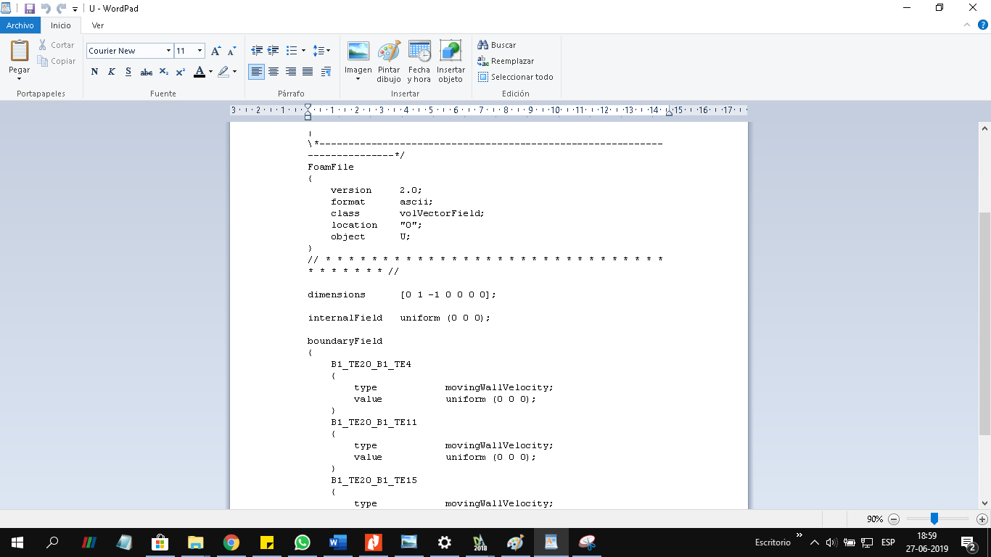Zoom in with the plus button
Screen dimensions: 991x557
(982, 519)
